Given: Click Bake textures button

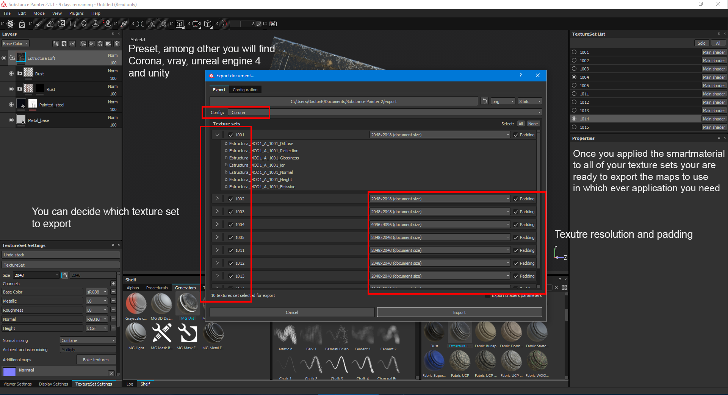Looking at the screenshot, I should click(96, 360).
